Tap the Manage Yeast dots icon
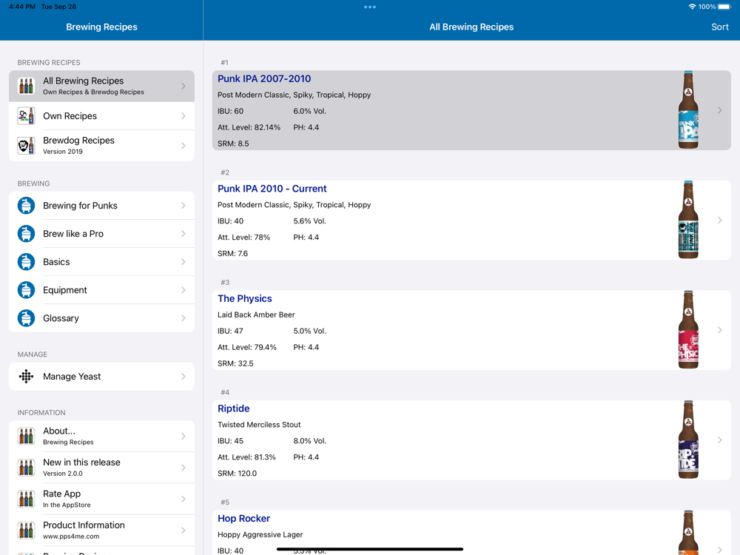This screenshot has height=555, width=740. 26,377
